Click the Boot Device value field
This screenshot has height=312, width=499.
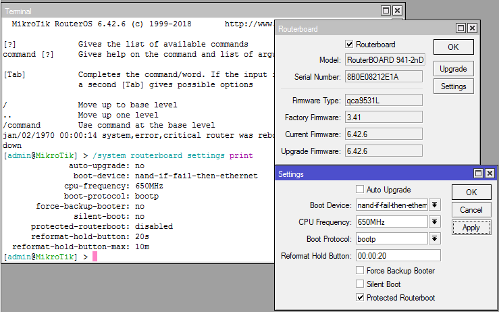(x=392, y=205)
